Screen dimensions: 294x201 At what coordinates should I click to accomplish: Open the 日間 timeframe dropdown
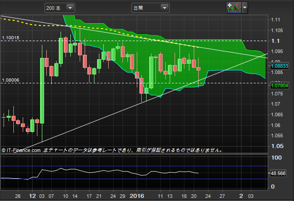pyautogui.click(x=151, y=8)
